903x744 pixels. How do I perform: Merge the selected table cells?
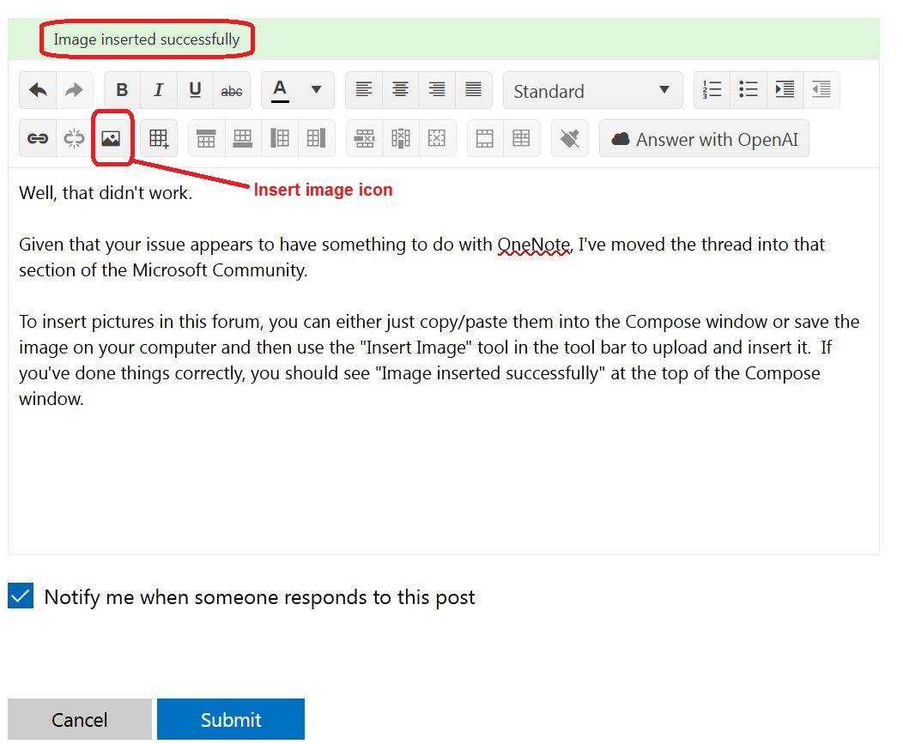(484, 138)
